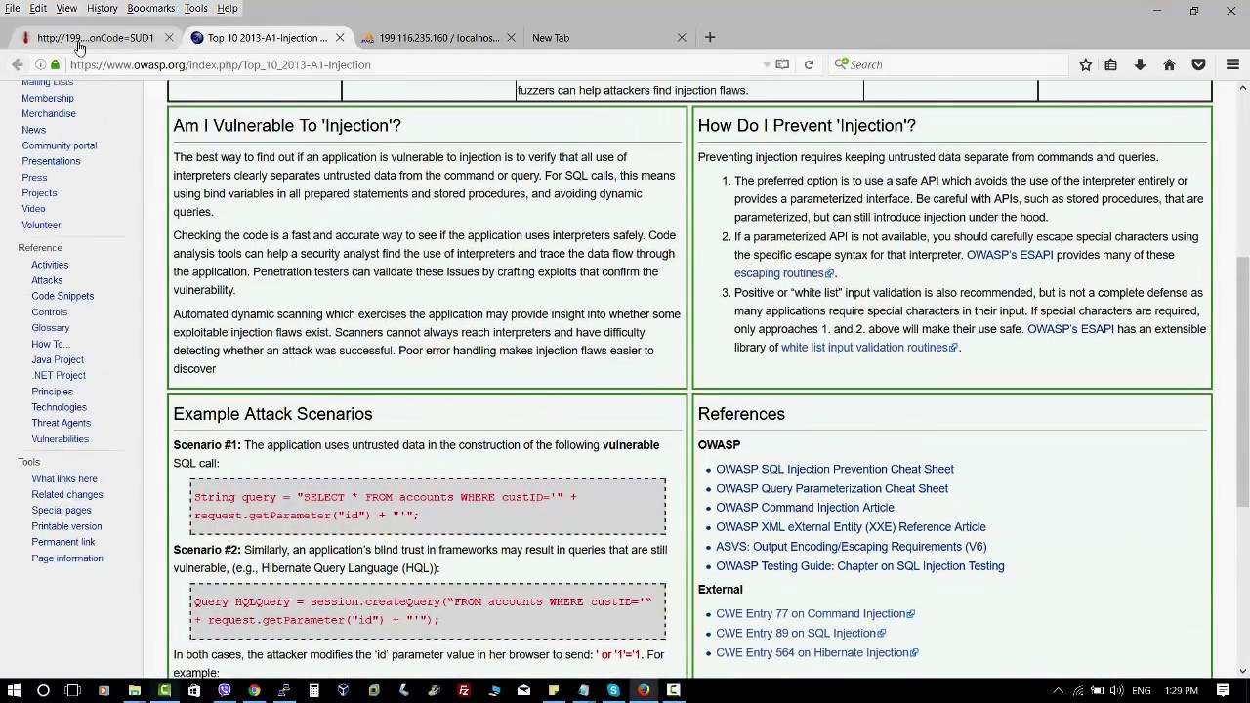Open OWASP XML eXternal Entity Reference Article

(851, 527)
